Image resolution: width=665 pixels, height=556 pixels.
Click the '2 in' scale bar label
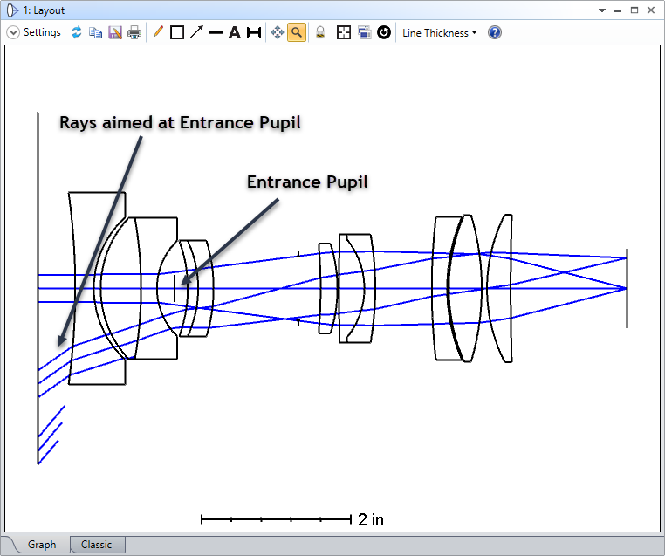pyautogui.click(x=371, y=519)
